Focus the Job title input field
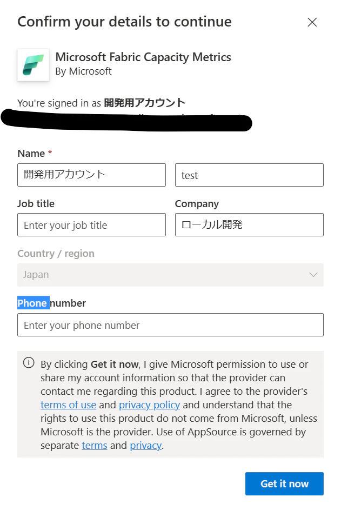The width and height of the screenshot is (341, 510). (x=92, y=225)
